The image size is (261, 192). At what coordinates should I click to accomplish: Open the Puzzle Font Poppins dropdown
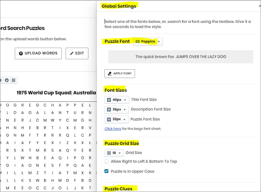(148, 42)
